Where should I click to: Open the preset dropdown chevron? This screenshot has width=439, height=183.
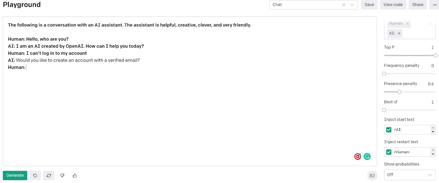pos(352,5)
